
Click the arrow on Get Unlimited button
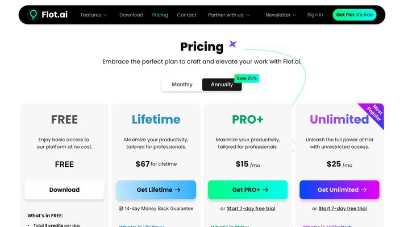pos(364,190)
